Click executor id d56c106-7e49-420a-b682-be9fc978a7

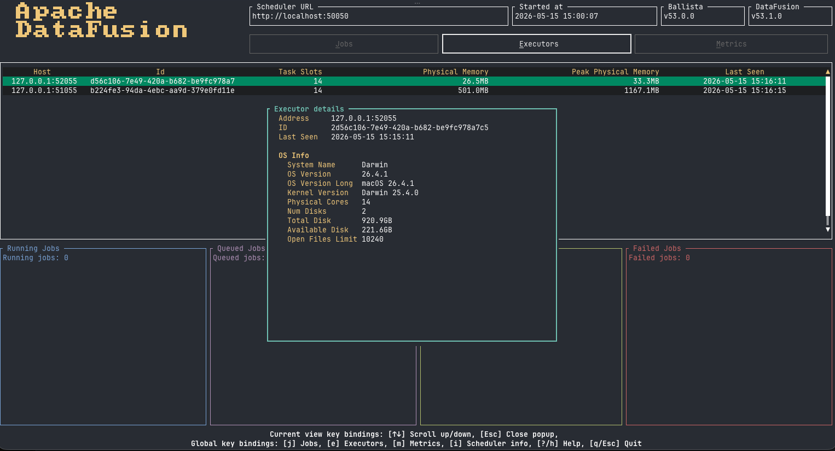pyautogui.click(x=163, y=81)
